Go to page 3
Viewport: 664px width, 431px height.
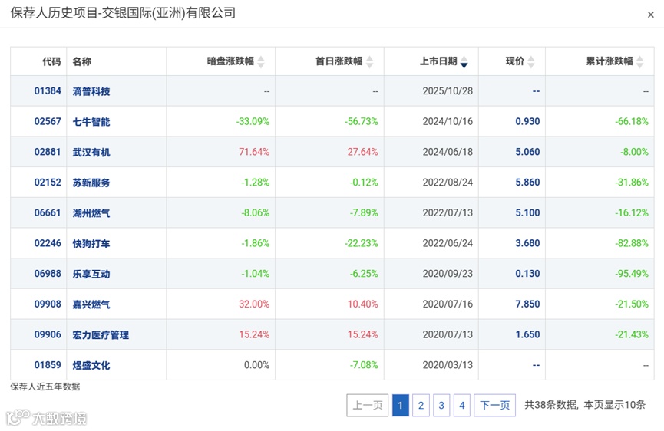pos(441,405)
